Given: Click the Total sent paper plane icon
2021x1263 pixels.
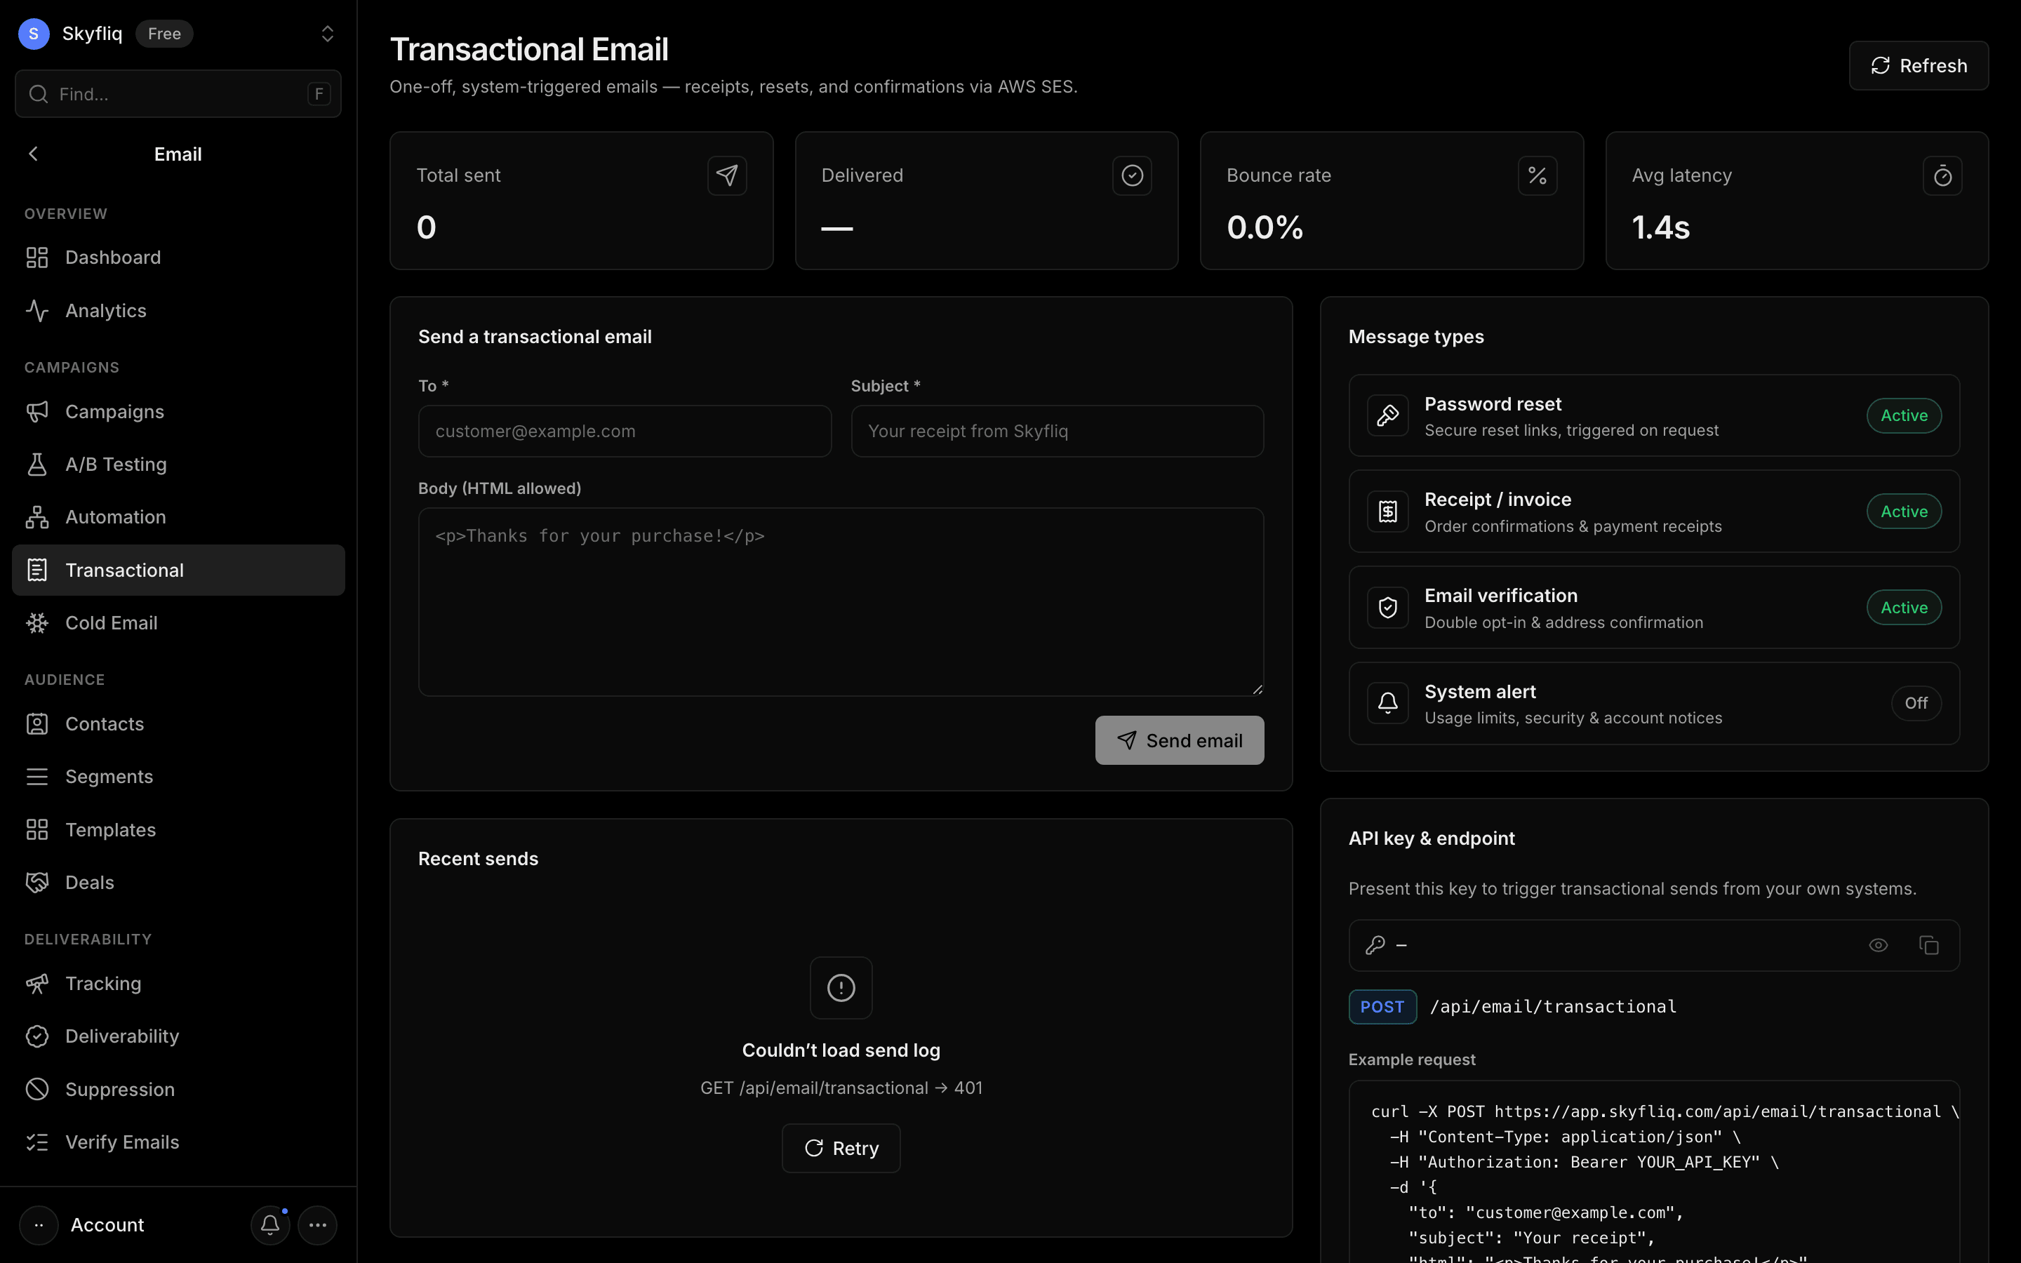Looking at the screenshot, I should click(726, 175).
